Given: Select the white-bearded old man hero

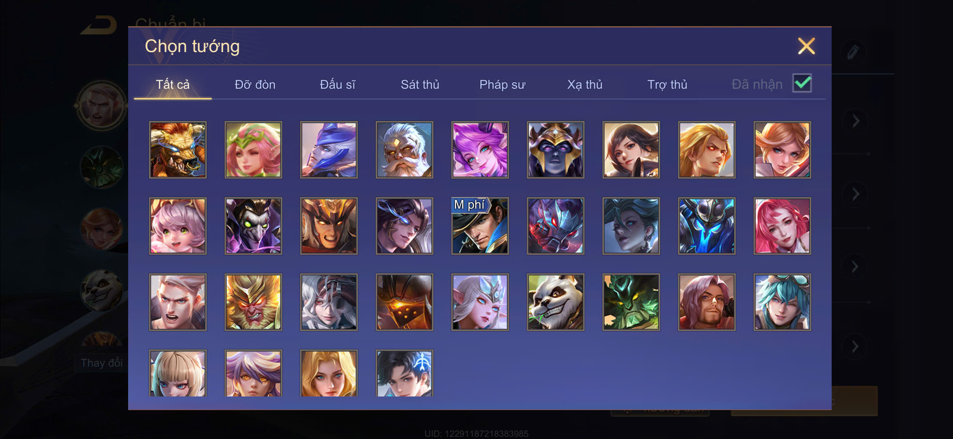Looking at the screenshot, I should pos(404,150).
